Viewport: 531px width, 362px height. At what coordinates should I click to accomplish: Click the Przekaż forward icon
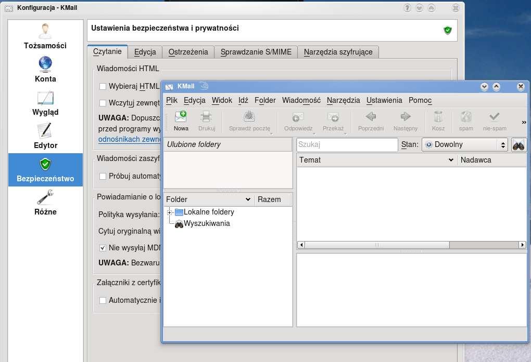tap(333, 121)
